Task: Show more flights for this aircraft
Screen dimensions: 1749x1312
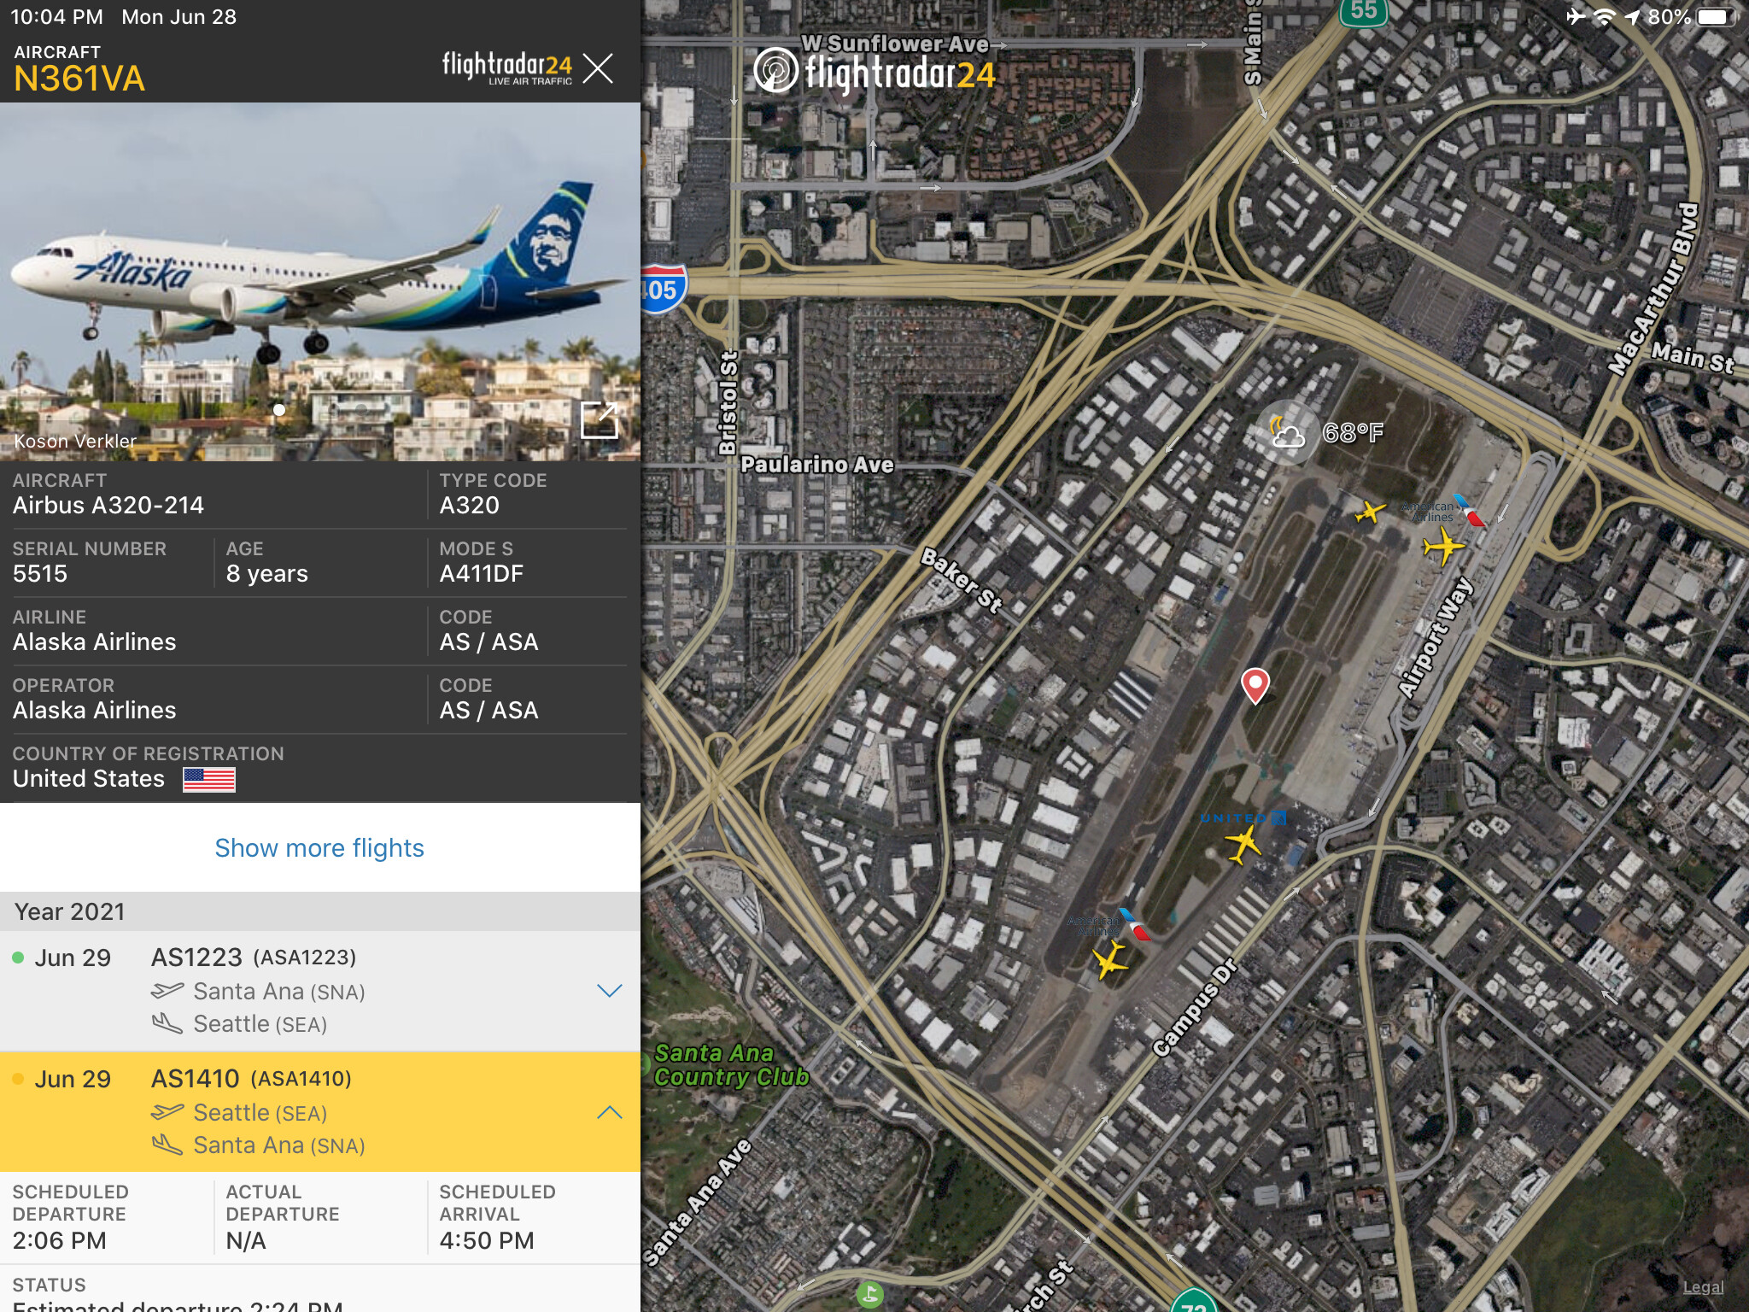Action: [x=319, y=847]
